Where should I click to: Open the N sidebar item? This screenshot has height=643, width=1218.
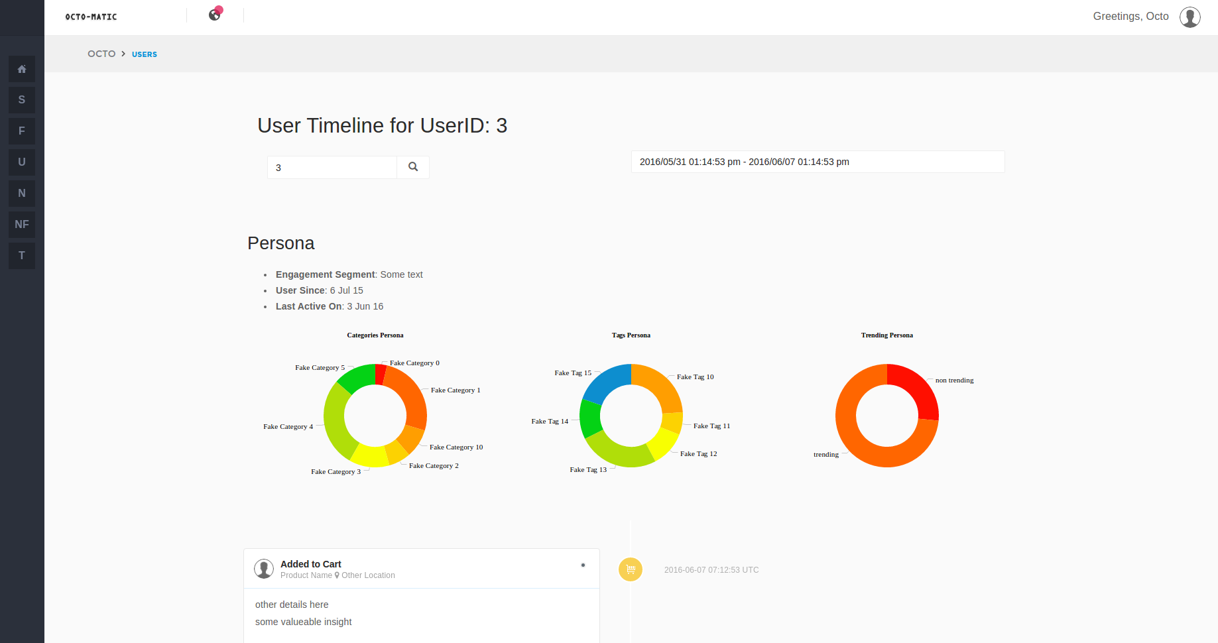click(x=22, y=194)
